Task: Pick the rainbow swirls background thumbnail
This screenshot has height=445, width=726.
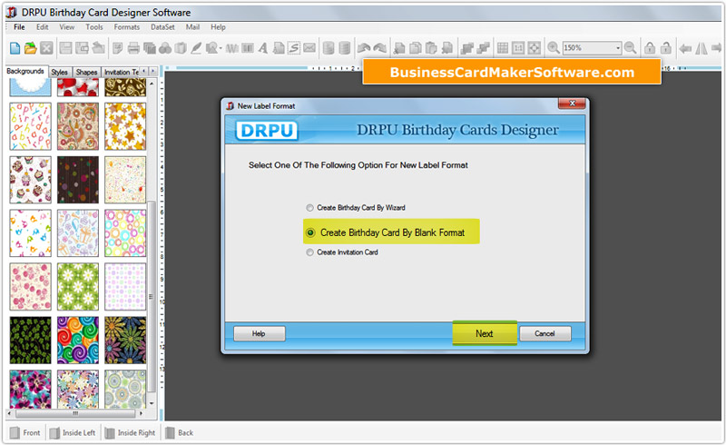Action: [x=78, y=341]
